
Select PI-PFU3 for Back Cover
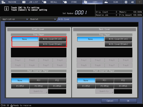(x=123, y=86)
